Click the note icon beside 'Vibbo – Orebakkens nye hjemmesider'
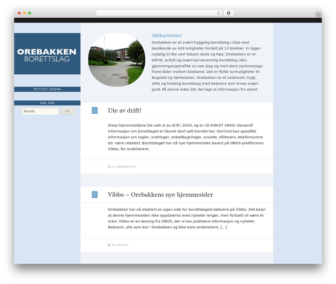 tap(95, 194)
